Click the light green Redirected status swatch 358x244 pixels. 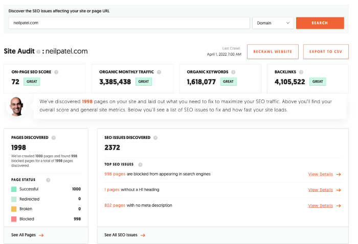coord(14,199)
